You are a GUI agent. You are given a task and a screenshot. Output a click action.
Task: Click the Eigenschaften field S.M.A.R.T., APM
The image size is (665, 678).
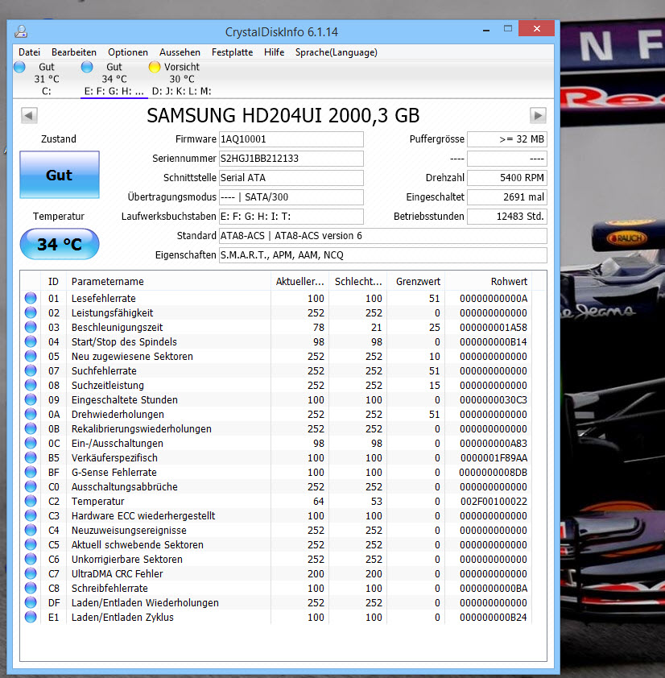pos(382,255)
